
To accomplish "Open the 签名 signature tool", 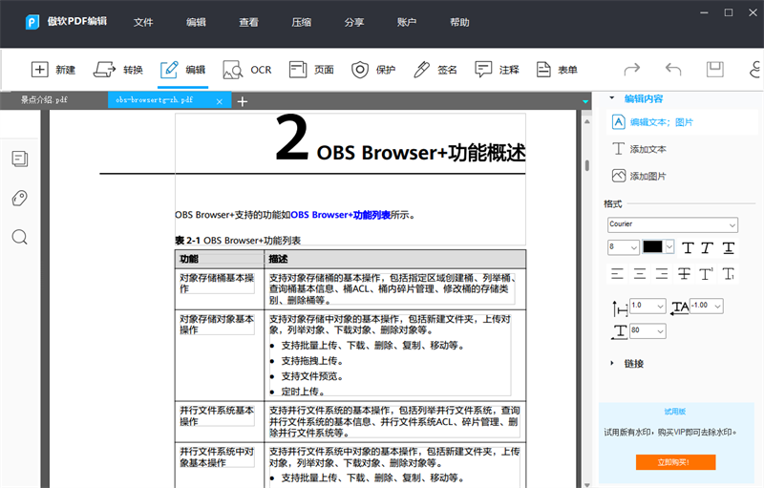I will pos(435,70).
